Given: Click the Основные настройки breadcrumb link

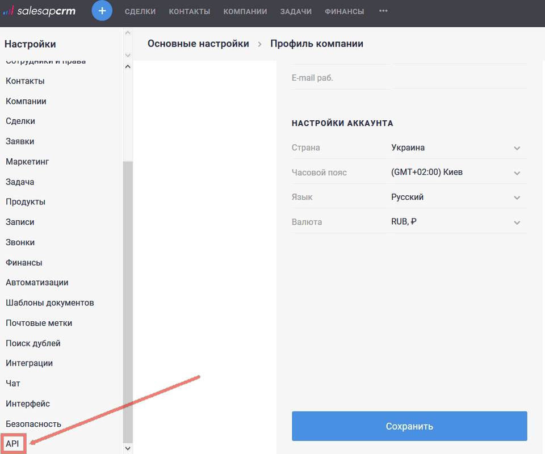Looking at the screenshot, I should 198,43.
